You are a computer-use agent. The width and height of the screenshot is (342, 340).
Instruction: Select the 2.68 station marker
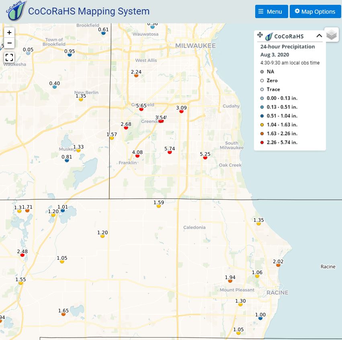(126, 128)
